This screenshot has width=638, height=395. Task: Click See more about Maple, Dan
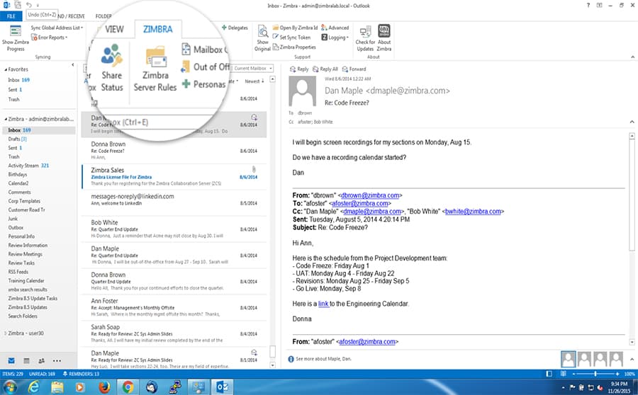pos(323,359)
